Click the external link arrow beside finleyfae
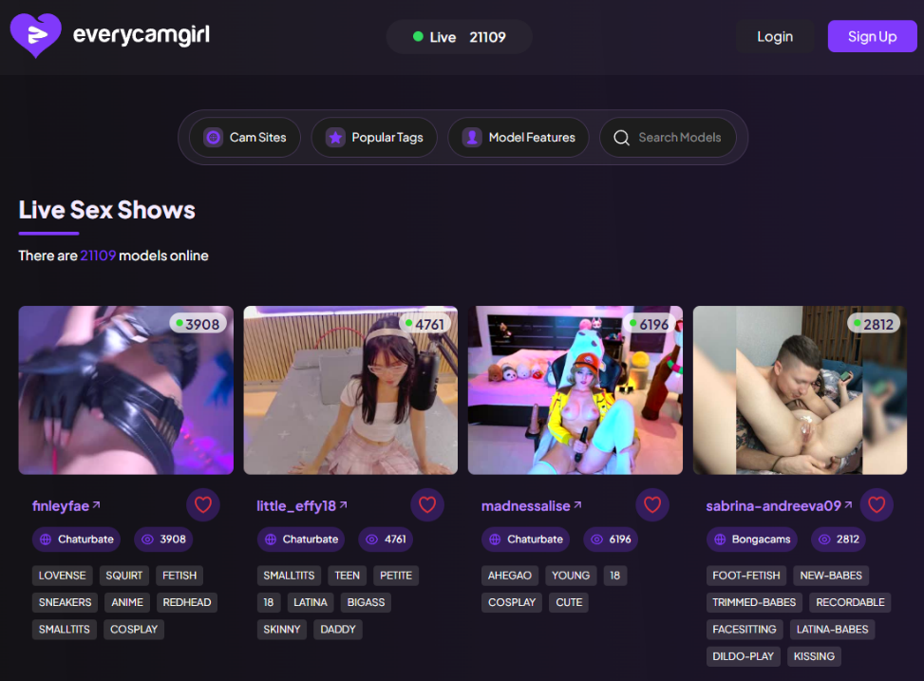 pos(97,505)
